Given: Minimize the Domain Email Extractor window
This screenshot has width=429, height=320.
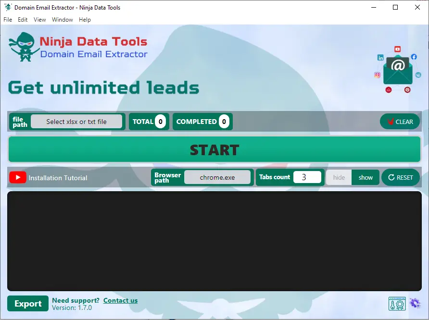Looking at the screenshot, I should 374,7.
